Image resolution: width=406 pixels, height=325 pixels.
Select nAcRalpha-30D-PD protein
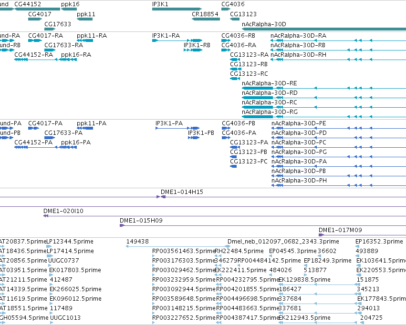coord(339,138)
